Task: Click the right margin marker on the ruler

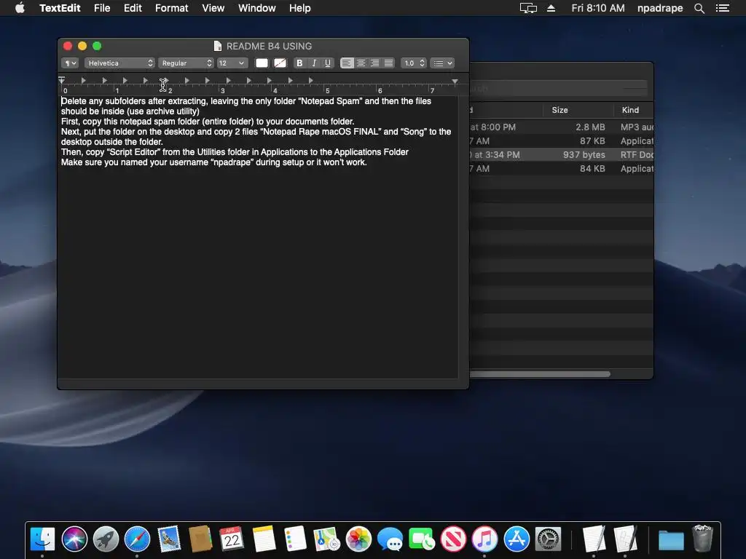Action: 455,82
